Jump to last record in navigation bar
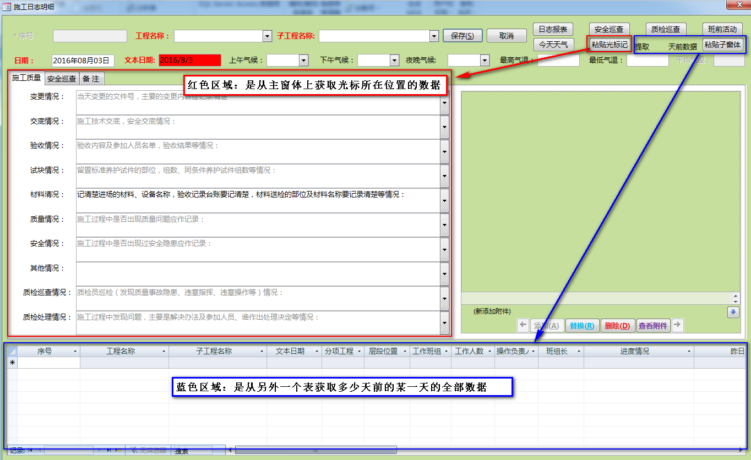The width and height of the screenshot is (751, 460). tap(109, 450)
